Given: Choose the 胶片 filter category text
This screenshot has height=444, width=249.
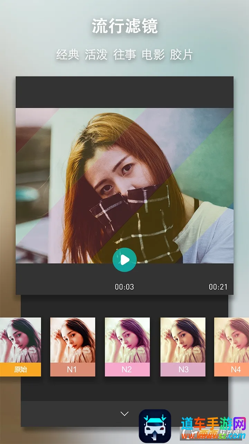Looking at the screenshot, I should click(x=181, y=54).
